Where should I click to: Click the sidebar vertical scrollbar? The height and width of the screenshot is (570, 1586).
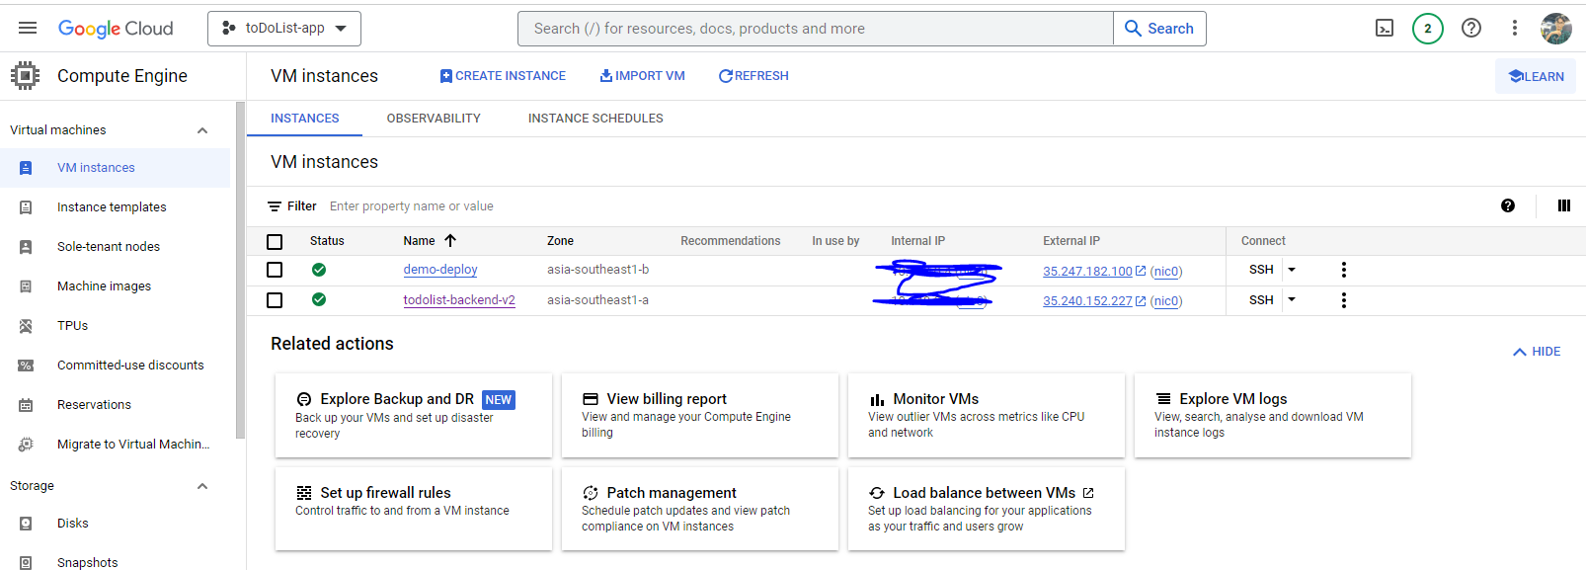tap(240, 270)
